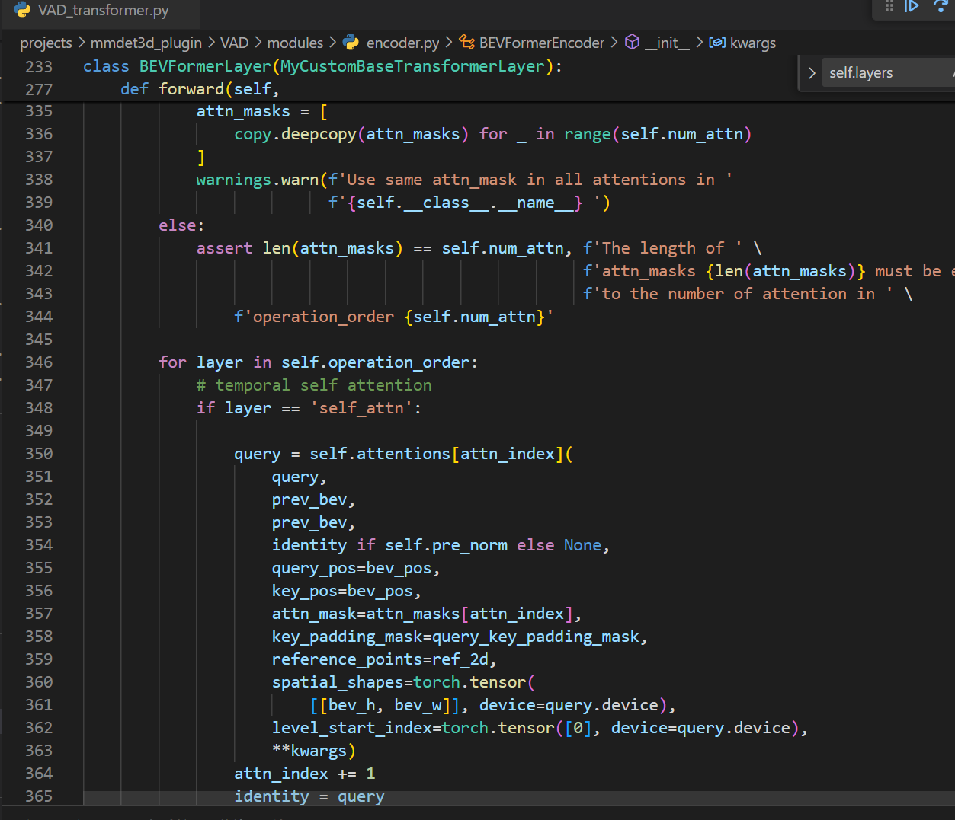Click the debug Step Over icon
Viewport: 955px width, 820px height.
[x=941, y=6]
